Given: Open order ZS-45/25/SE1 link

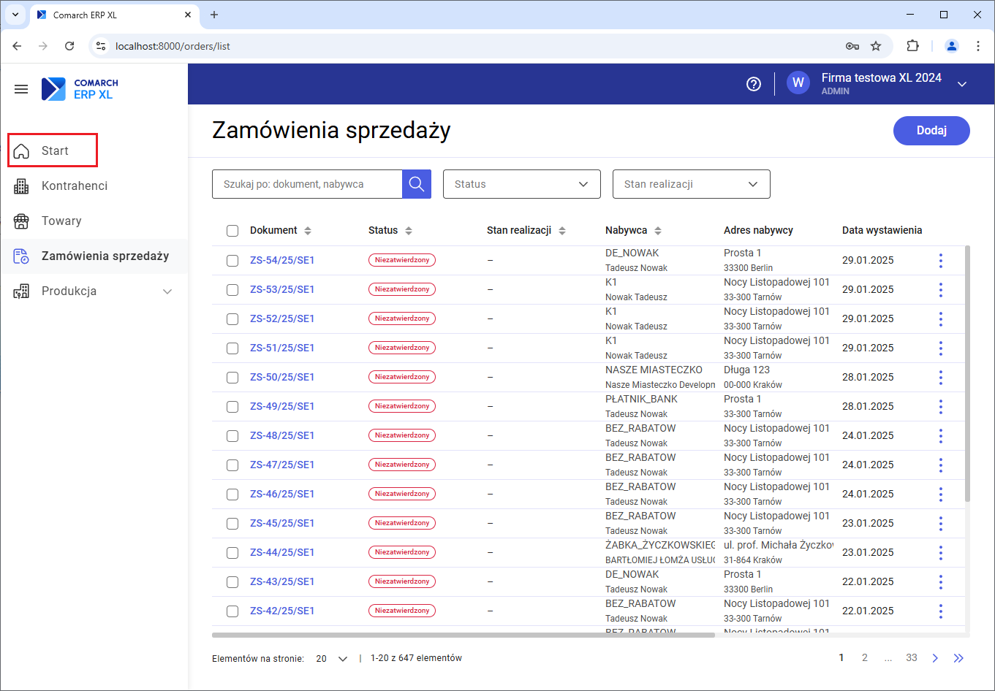Looking at the screenshot, I should click(x=282, y=523).
